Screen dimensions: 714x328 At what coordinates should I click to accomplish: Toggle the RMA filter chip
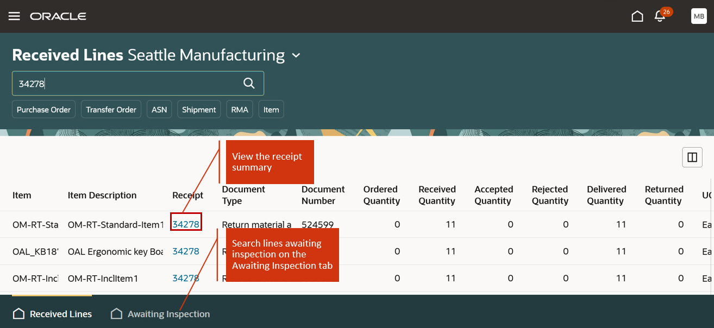click(240, 109)
